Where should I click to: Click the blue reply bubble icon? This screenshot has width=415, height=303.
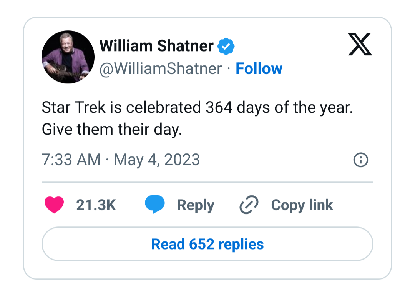(x=154, y=205)
